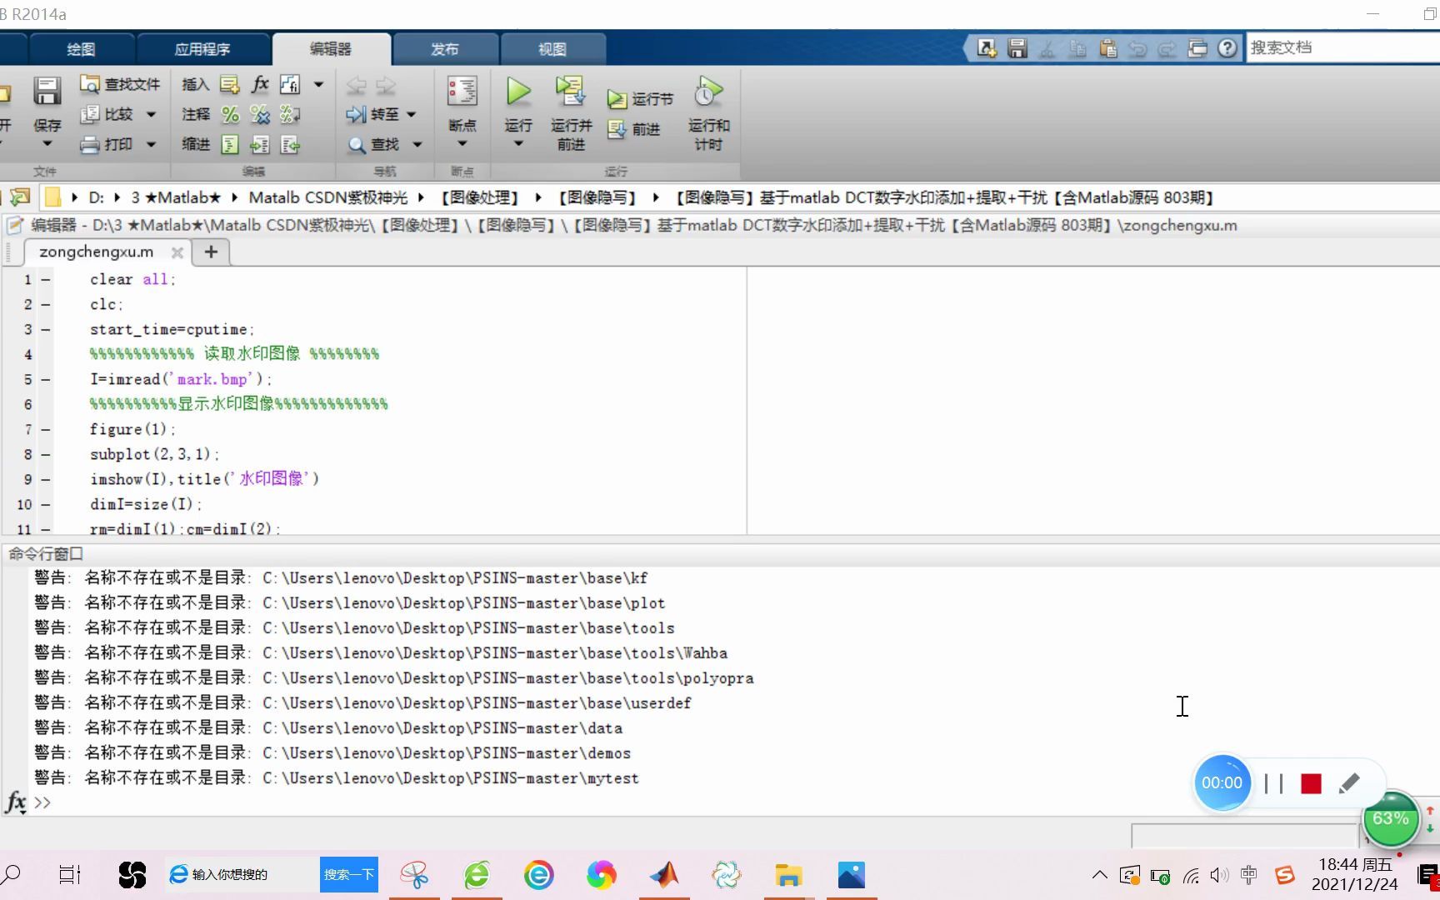Insert a section break icon
The height and width of the screenshot is (900, 1440).
tap(229, 84)
